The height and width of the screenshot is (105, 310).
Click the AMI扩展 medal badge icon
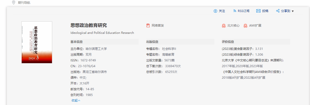(245, 26)
